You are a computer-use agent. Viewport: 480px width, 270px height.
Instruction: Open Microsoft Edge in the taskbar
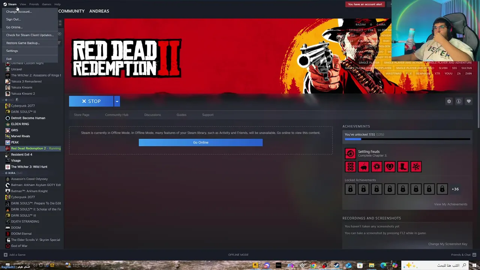coord(383,265)
